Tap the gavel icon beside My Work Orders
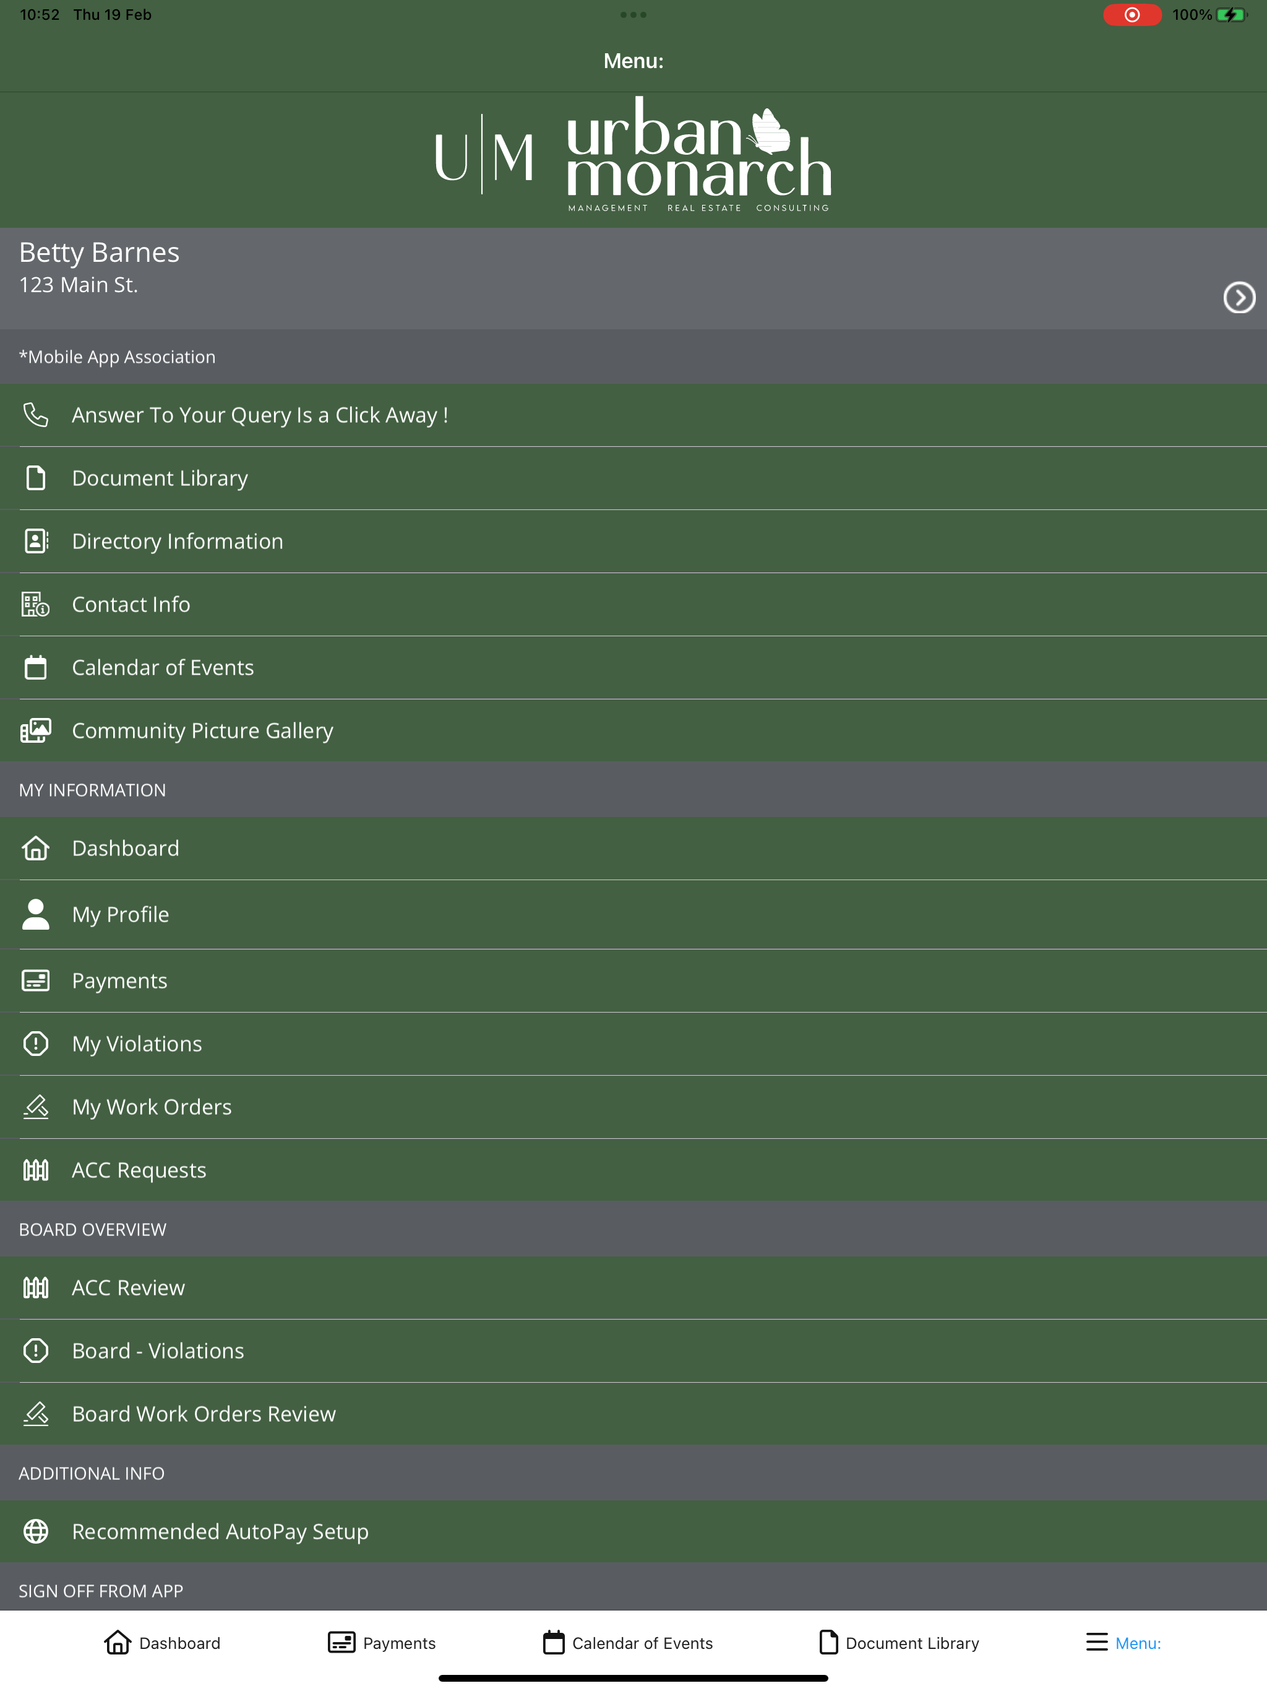 pos(36,1107)
